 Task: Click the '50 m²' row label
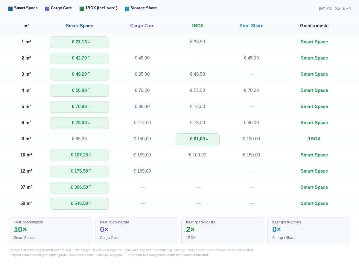tap(26, 203)
